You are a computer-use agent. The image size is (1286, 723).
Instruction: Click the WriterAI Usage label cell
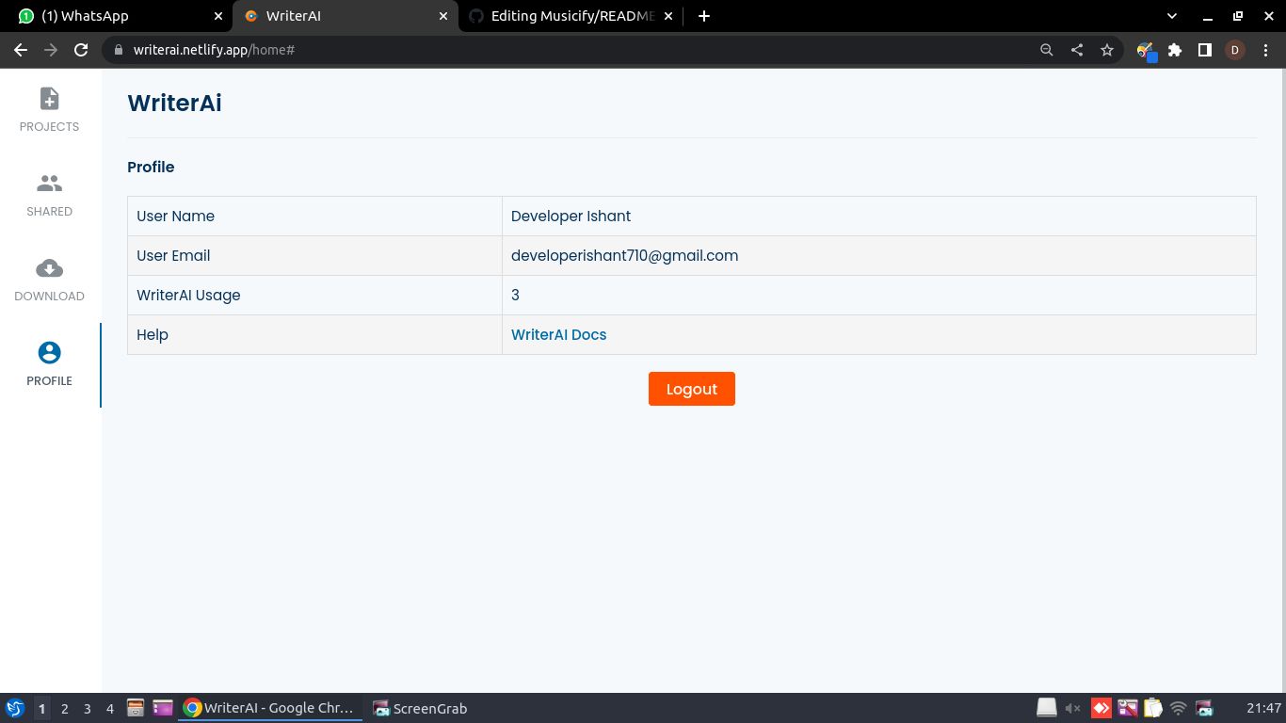point(314,295)
